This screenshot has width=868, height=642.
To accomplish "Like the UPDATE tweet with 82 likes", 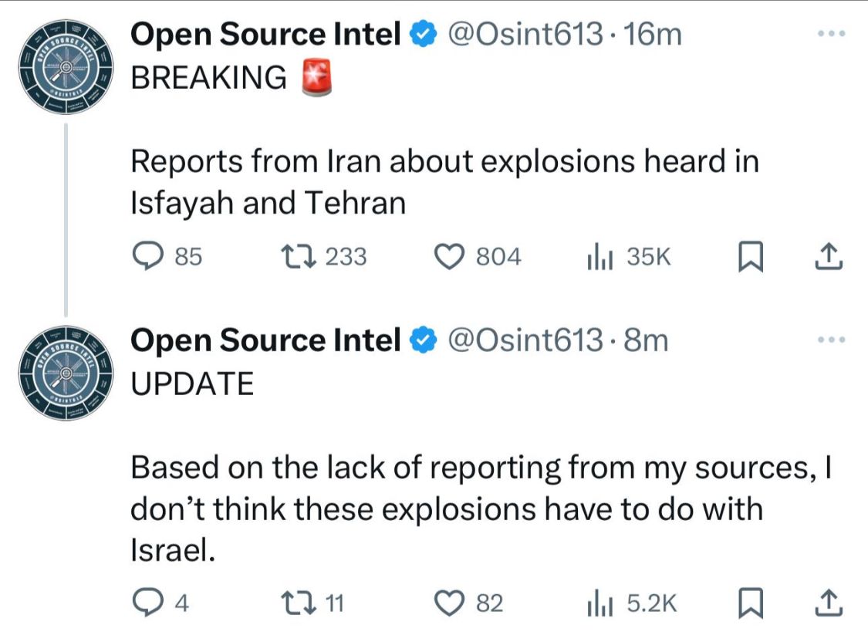I will click(452, 603).
